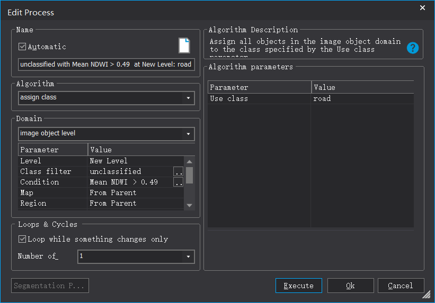The image size is (435, 303).
Task: Open the algorithm description help icon
Action: (x=413, y=48)
